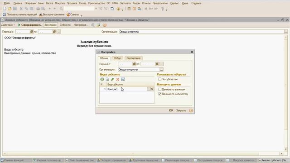Click the Субконто button in report toolbar
Viewport: 290px width, 163px height.
pos(65,25)
